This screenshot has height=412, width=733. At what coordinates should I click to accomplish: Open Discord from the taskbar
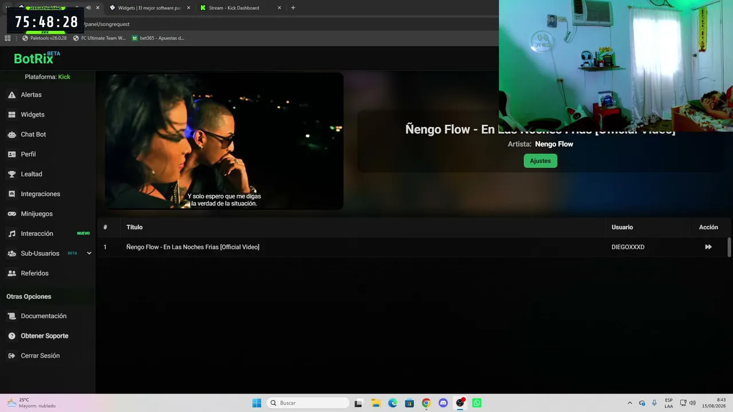point(443,403)
